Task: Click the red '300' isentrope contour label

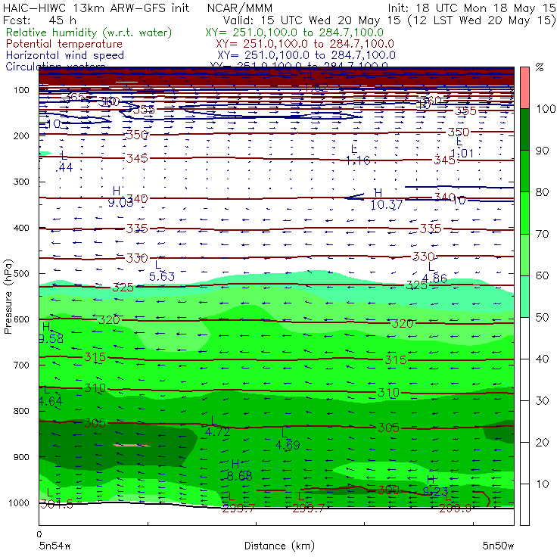Action: click(x=388, y=490)
